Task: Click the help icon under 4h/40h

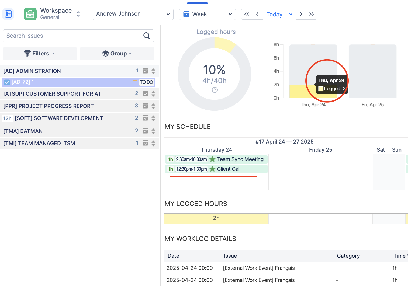Action: click(215, 90)
